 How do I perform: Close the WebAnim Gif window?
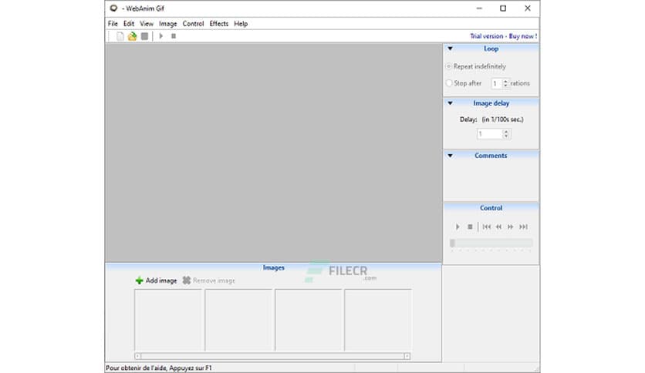[528, 8]
